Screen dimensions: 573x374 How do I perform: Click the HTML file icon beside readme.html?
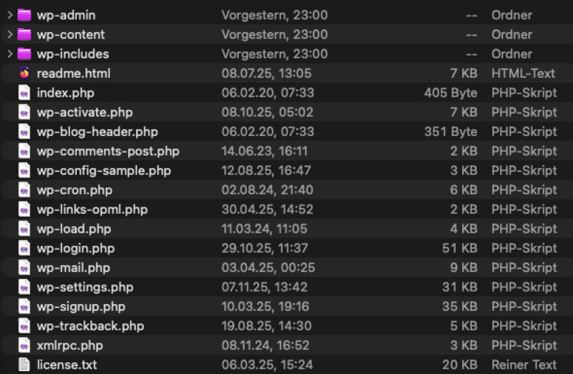click(x=24, y=73)
